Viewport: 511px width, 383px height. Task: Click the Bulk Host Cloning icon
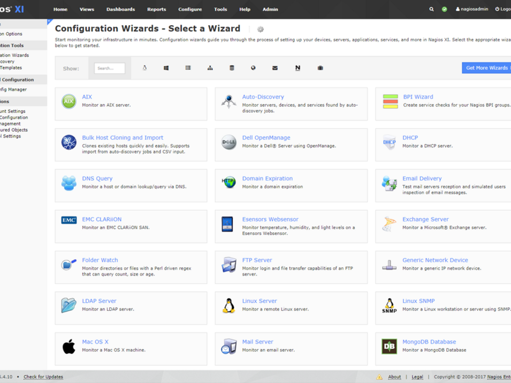[69, 142]
